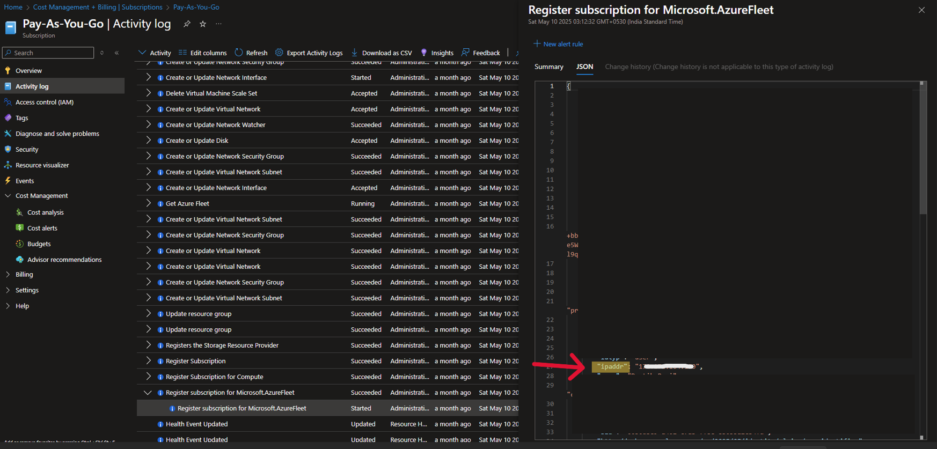Image resolution: width=937 pixels, height=449 pixels.
Task: Close the Register subscription details panel
Action: click(921, 10)
